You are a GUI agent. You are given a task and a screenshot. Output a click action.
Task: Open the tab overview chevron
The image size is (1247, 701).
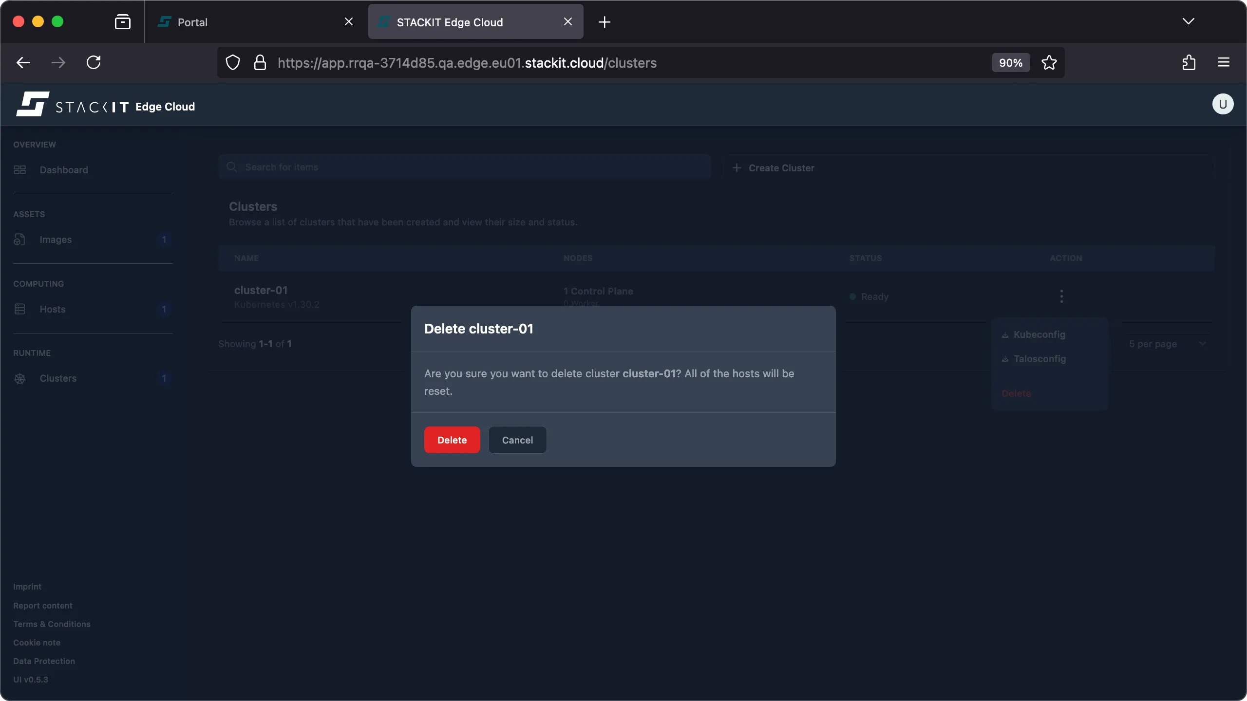coord(1189,21)
